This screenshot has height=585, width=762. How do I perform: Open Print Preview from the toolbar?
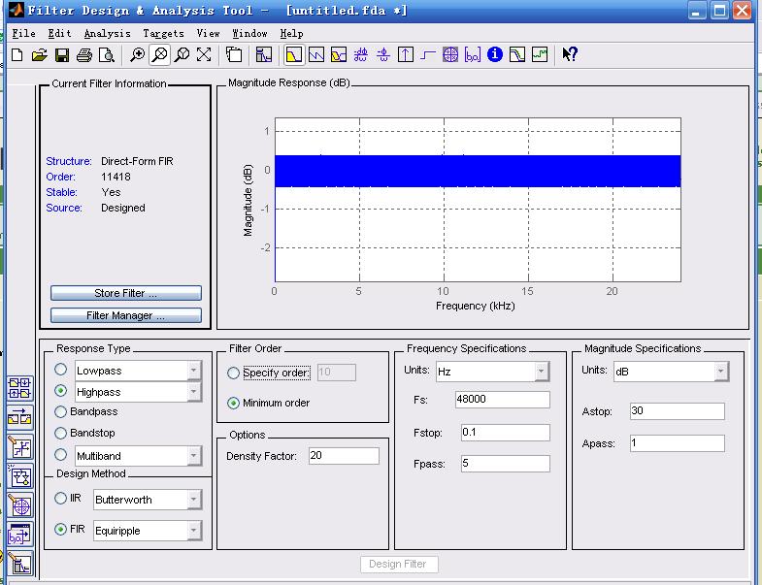[x=107, y=55]
